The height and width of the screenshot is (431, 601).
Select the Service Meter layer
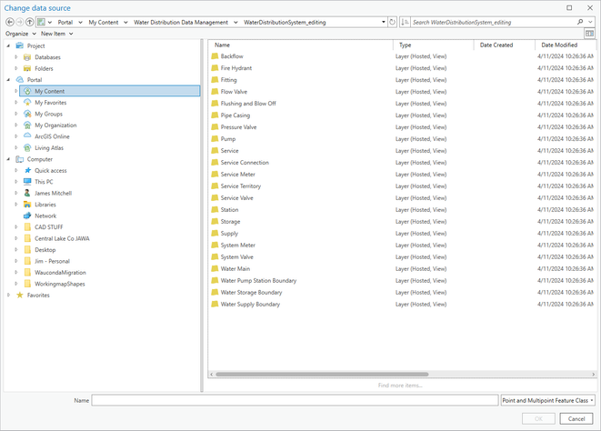237,174
